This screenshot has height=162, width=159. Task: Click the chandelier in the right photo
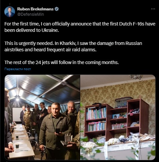coord(135,77)
